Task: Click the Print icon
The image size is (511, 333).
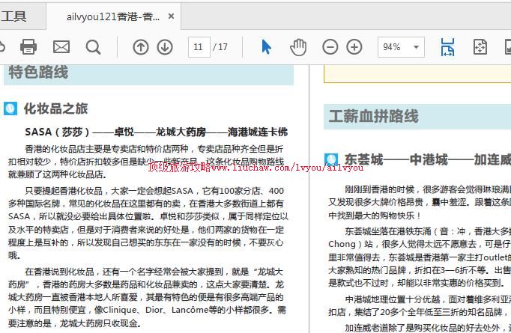Action: [28, 47]
